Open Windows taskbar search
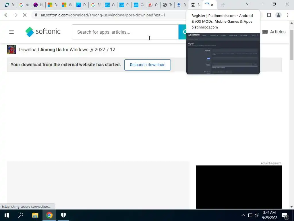Image resolution: width=294 pixels, height=221 pixels. point(21,215)
